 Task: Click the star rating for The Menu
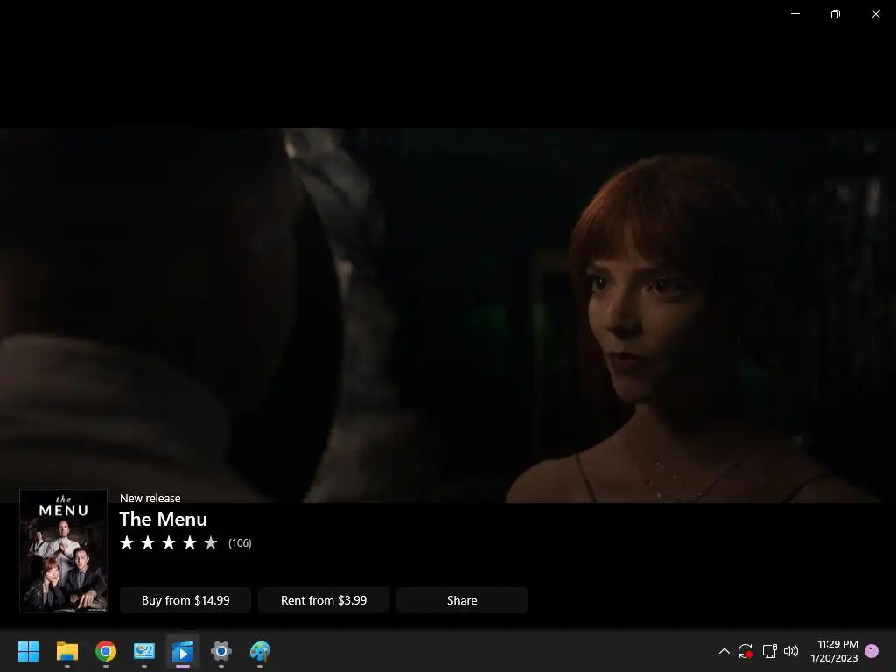(169, 542)
